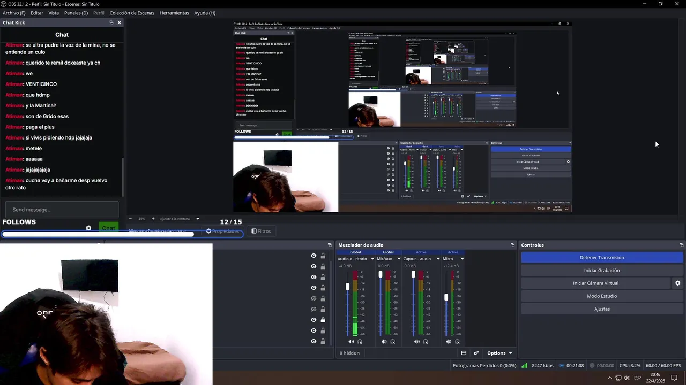Float the Mezclador de audio panel
The height and width of the screenshot is (385, 686).
tap(512, 245)
